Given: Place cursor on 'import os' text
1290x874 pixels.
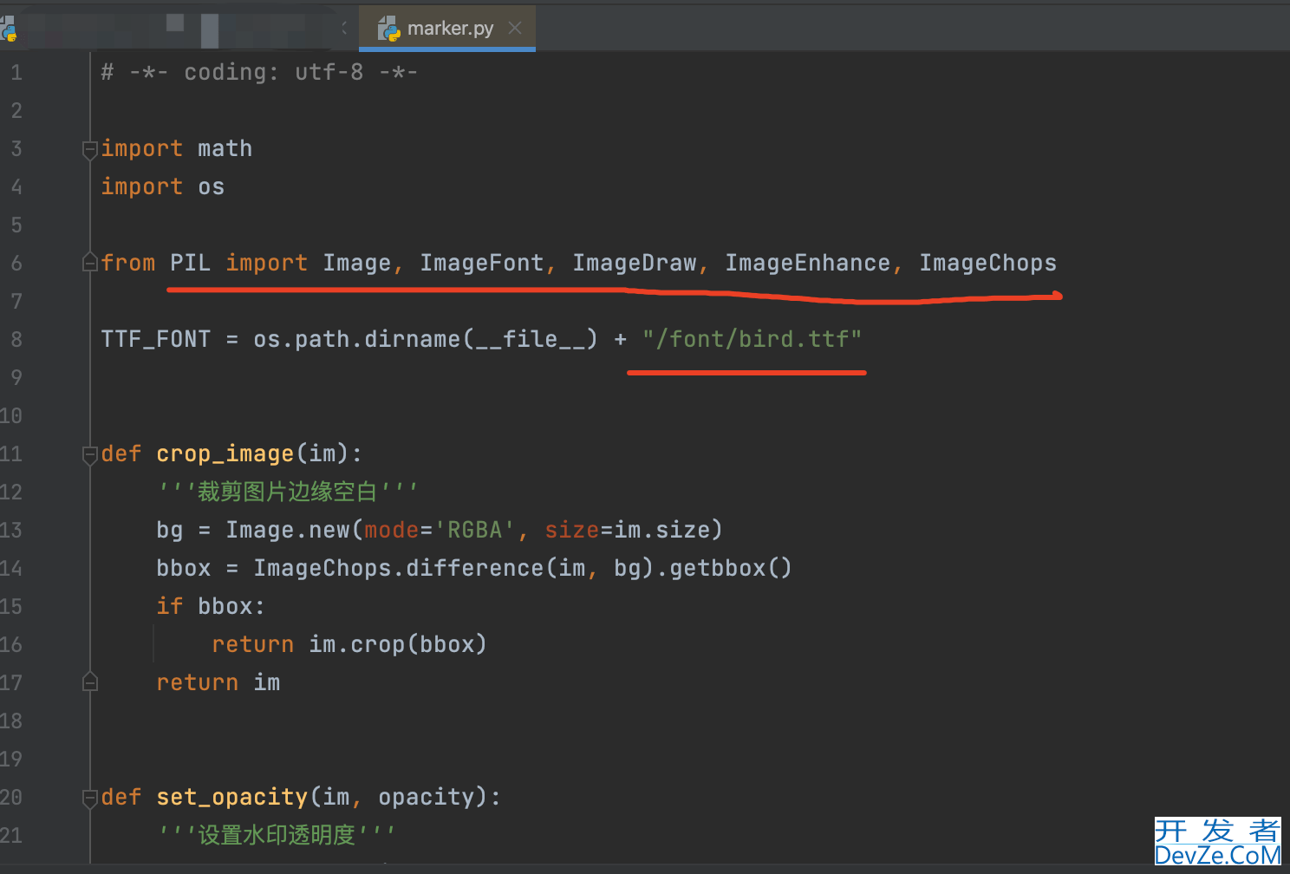Looking at the screenshot, I should click(x=163, y=187).
